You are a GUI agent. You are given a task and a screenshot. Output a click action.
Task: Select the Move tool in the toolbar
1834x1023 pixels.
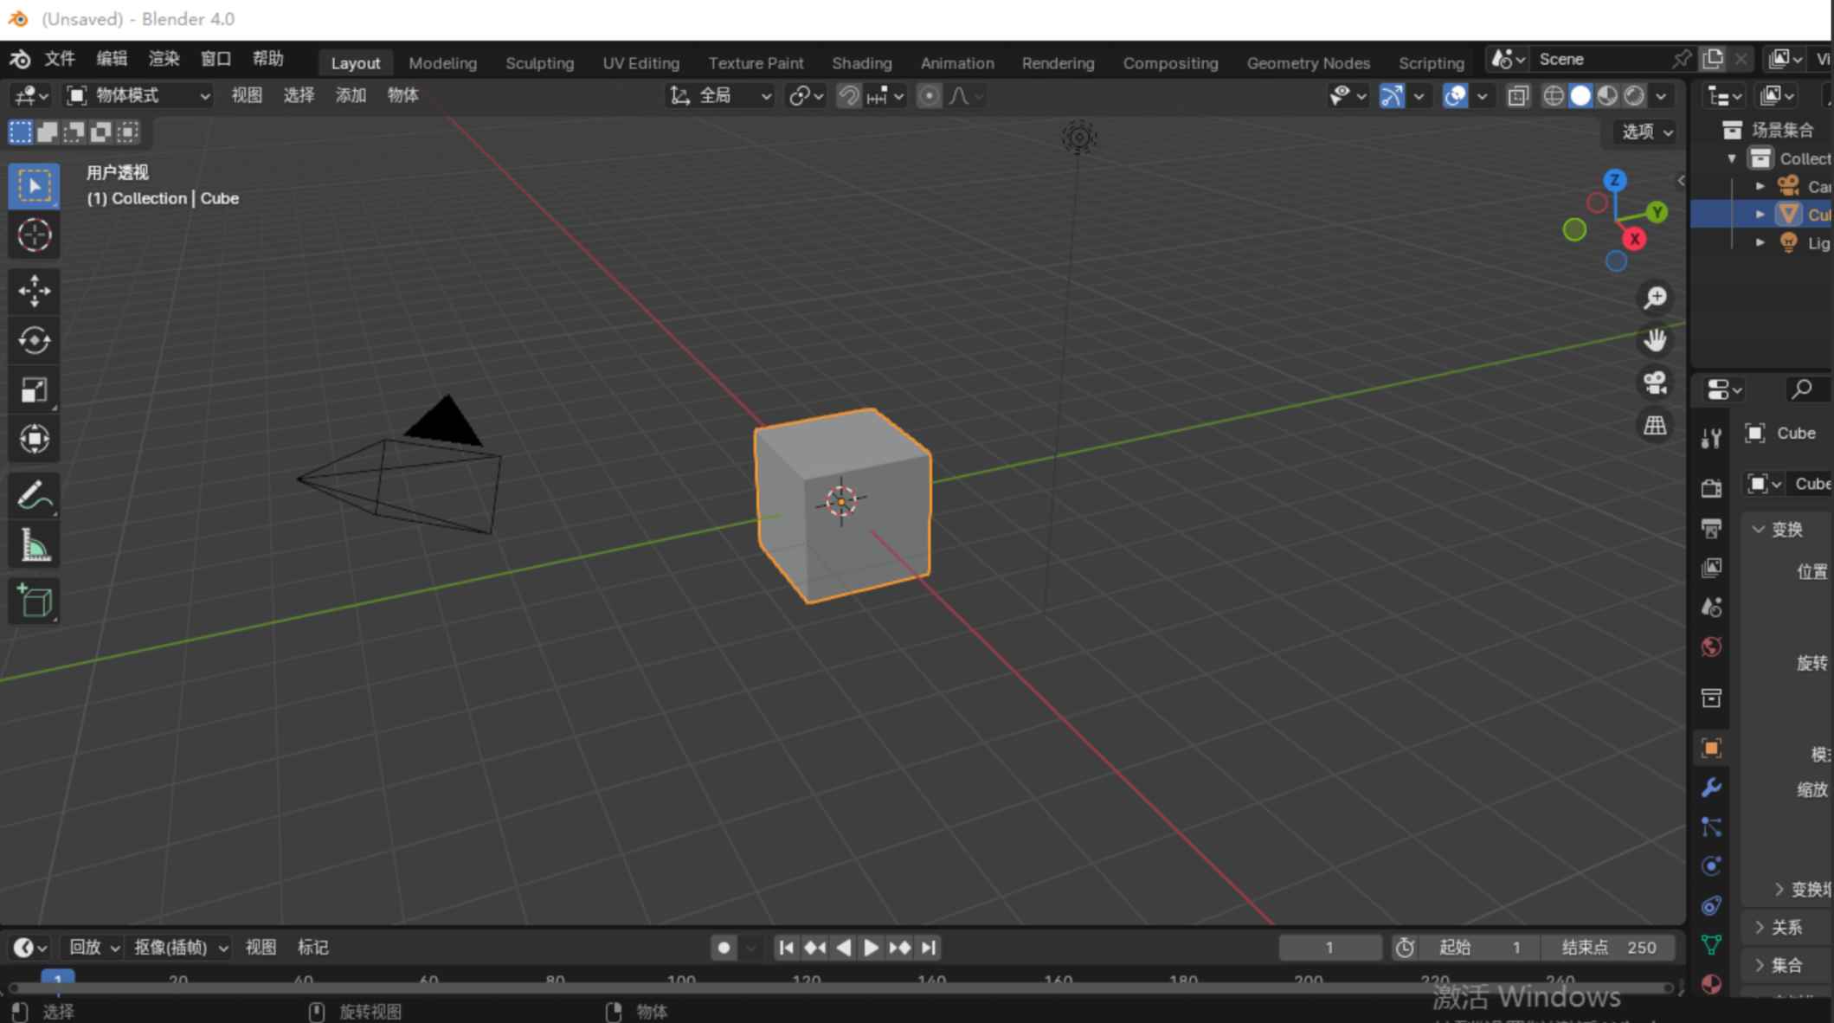(x=34, y=292)
